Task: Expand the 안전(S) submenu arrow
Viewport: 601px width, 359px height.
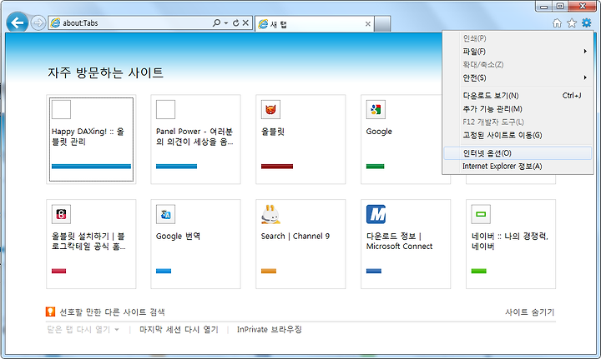Action: [585, 77]
